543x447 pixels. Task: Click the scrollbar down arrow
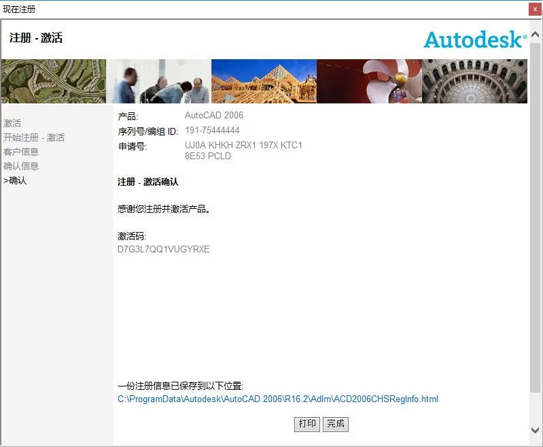pyautogui.click(x=535, y=430)
